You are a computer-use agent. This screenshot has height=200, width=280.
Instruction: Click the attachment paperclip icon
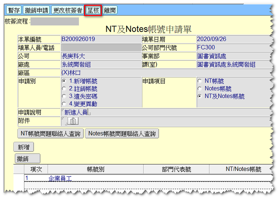(73, 121)
